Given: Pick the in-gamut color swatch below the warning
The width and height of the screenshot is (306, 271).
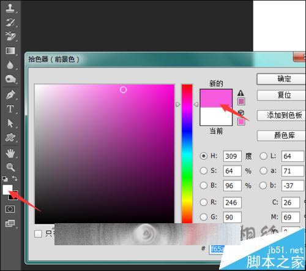Looking at the screenshot, I should (241, 101).
